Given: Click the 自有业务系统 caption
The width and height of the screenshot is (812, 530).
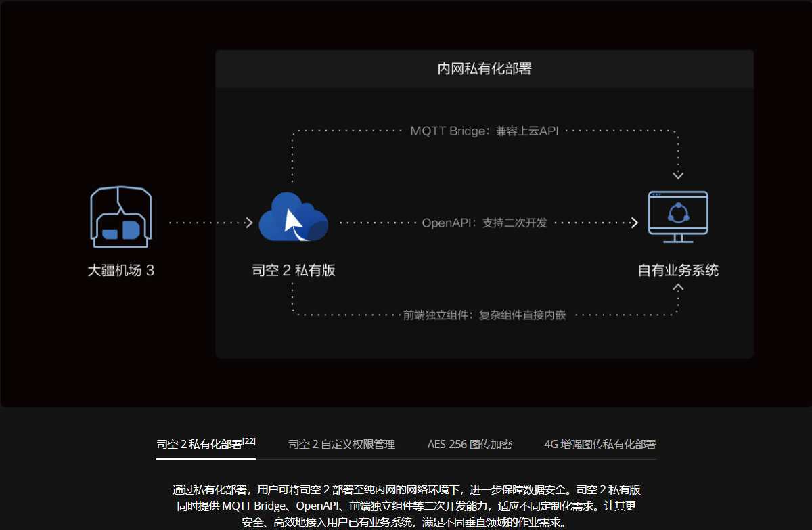Looking at the screenshot, I should (678, 271).
